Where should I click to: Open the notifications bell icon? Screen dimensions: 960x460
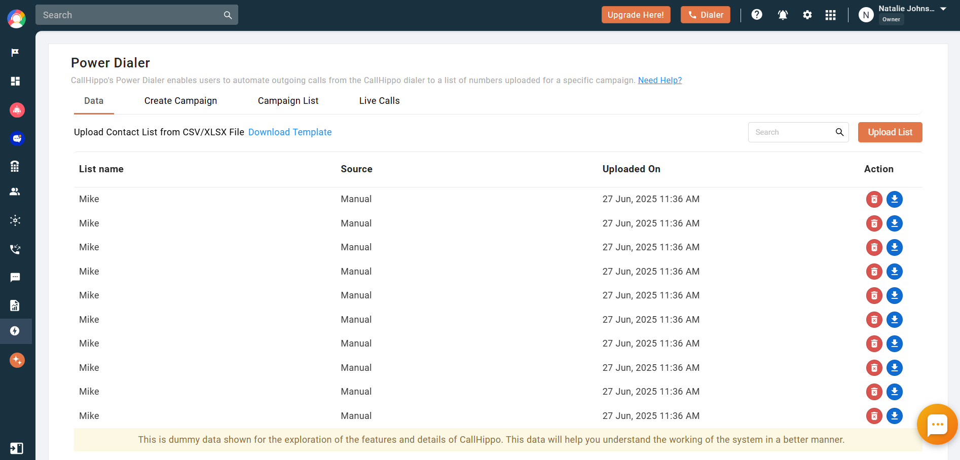[783, 15]
